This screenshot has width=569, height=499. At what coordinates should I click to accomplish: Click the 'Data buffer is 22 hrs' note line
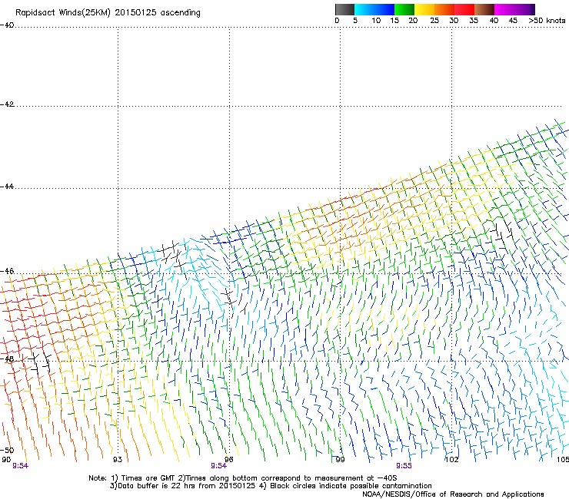point(271,486)
